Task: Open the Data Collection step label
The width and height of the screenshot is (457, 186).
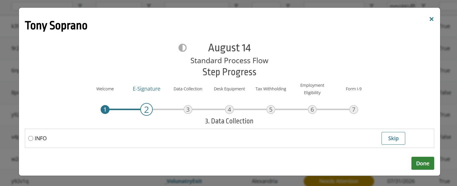Action: (188, 89)
